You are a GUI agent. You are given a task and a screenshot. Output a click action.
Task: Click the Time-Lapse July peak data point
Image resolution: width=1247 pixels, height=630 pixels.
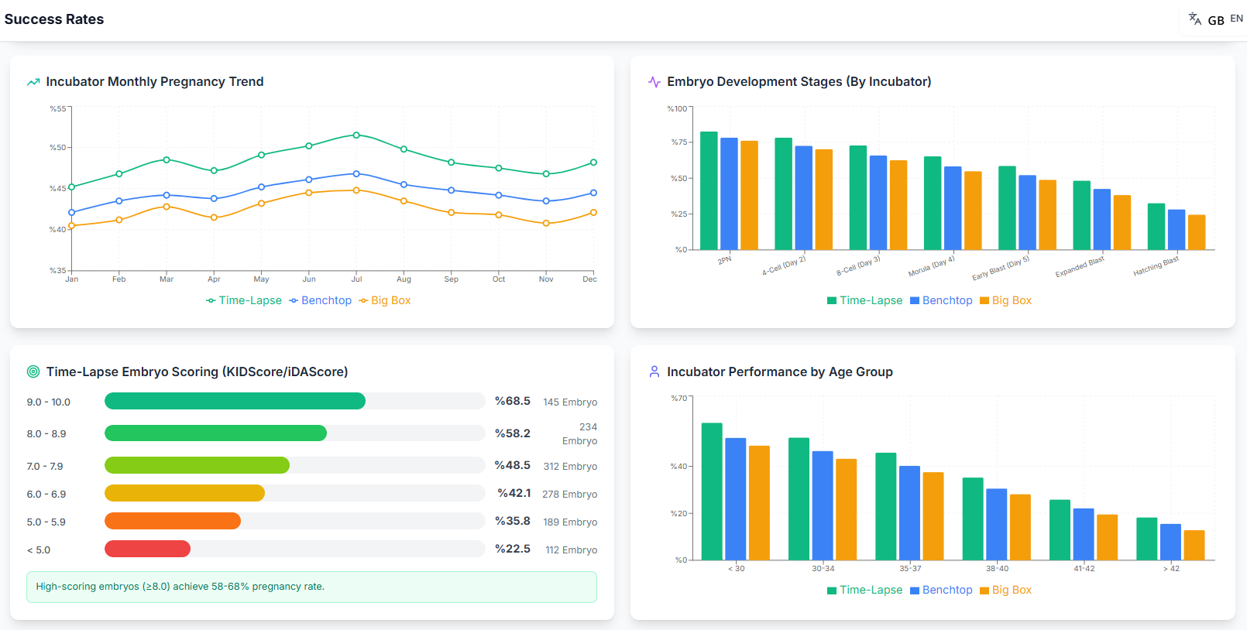tap(356, 135)
